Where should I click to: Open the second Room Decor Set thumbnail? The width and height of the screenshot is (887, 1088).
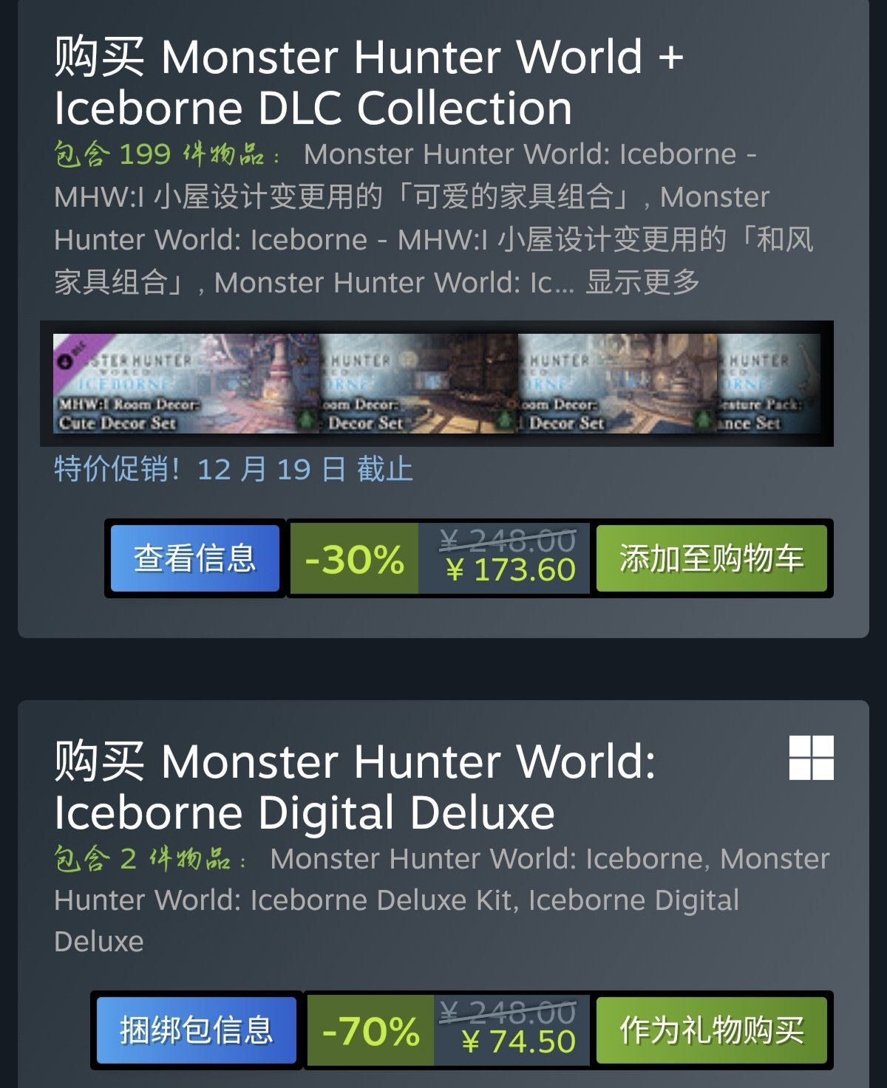point(419,383)
